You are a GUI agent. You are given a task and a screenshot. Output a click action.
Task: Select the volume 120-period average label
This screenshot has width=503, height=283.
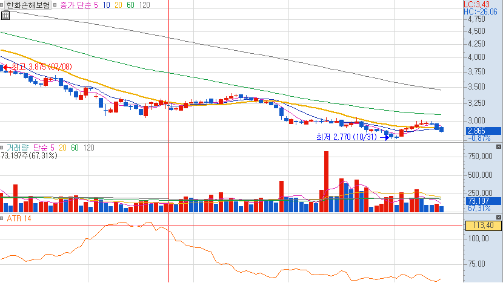(89, 148)
